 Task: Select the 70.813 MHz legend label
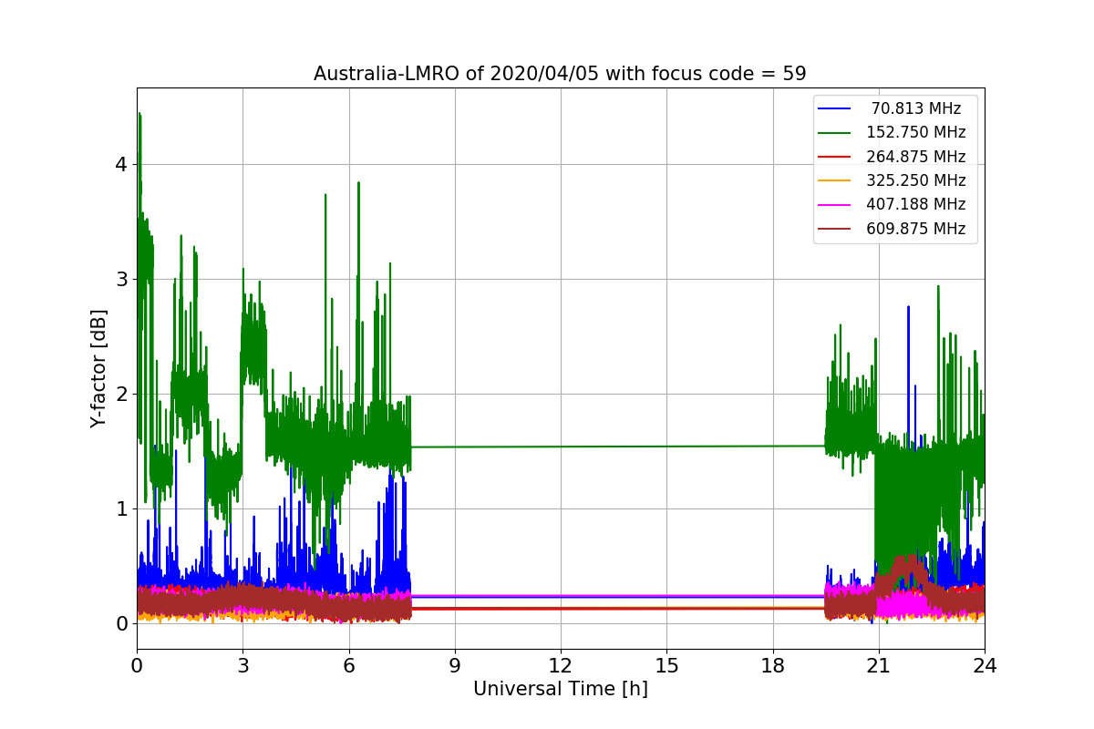point(916,108)
